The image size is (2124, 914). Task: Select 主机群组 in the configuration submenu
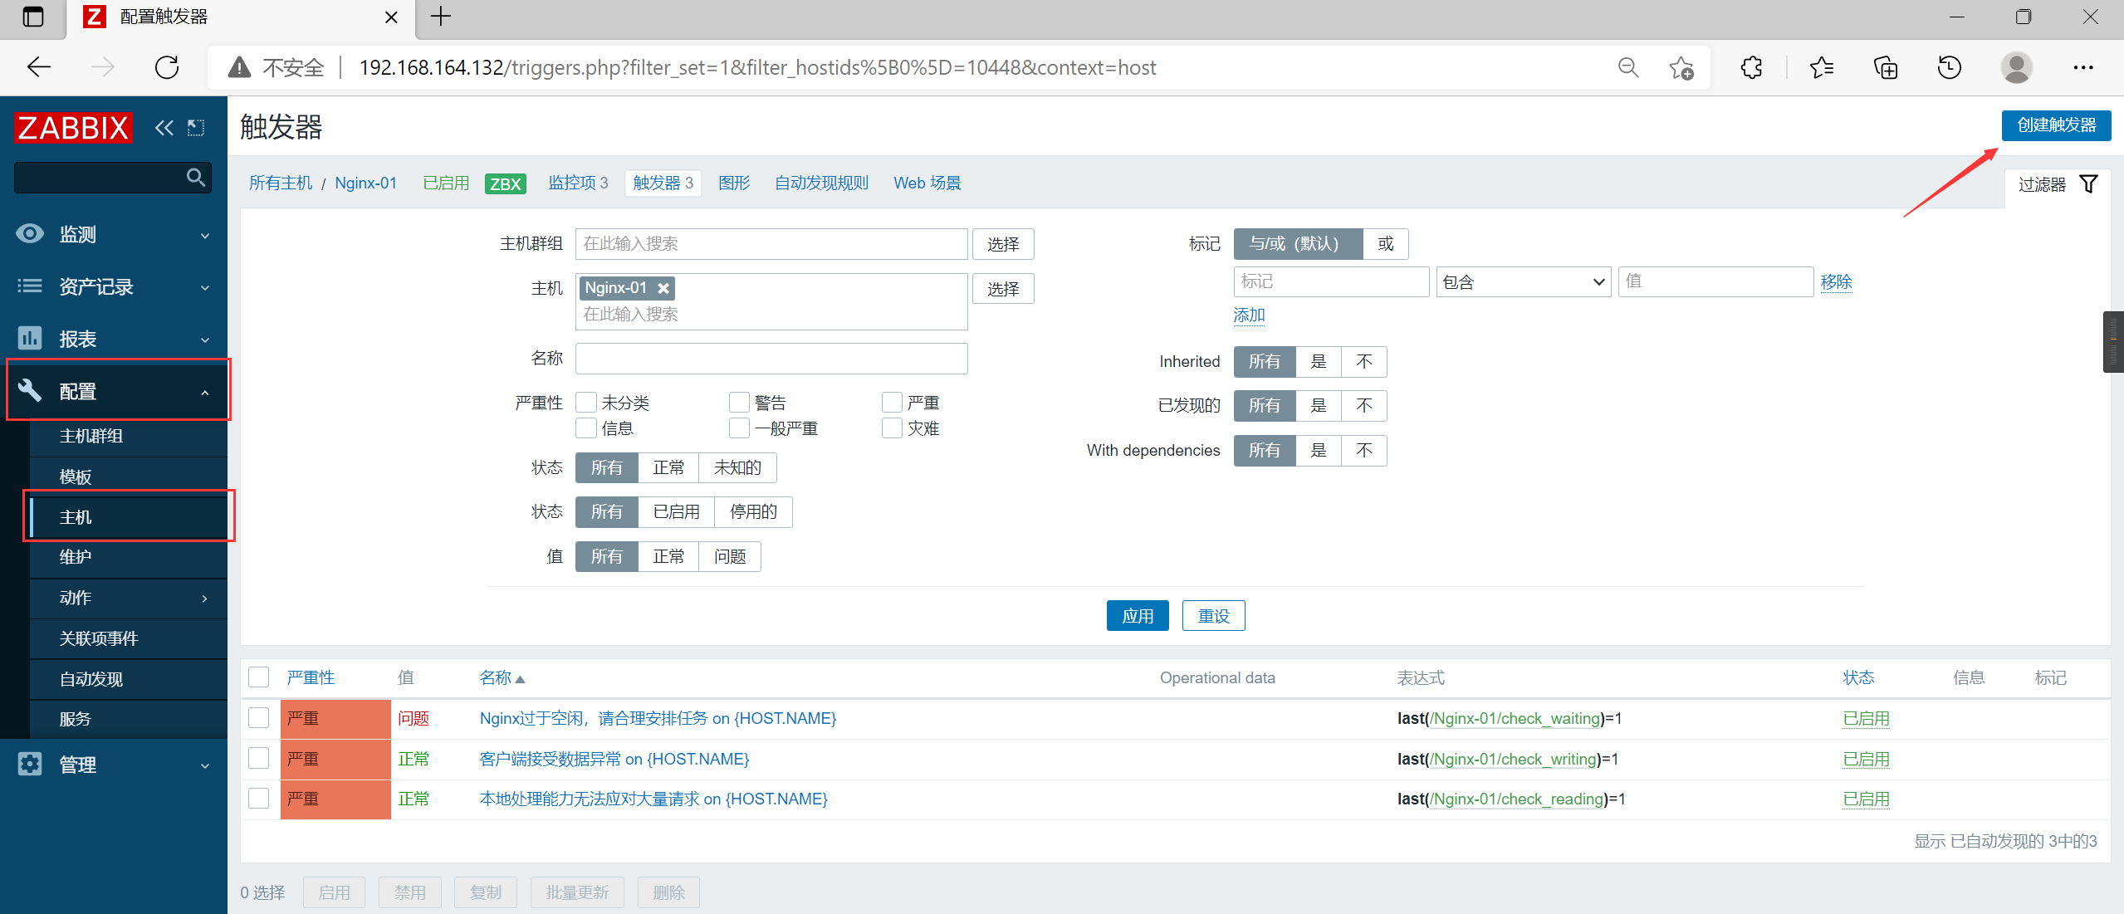91,436
